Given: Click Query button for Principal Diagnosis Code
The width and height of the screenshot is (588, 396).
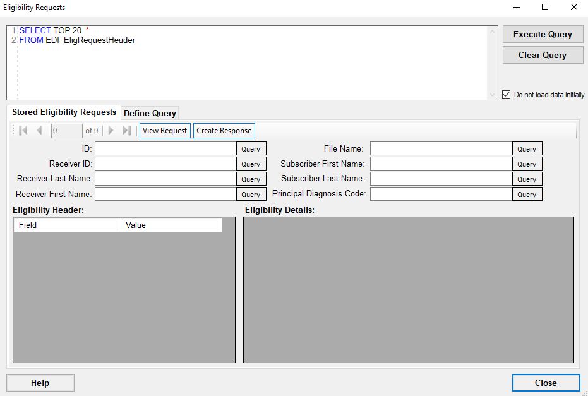Looking at the screenshot, I should [527, 194].
